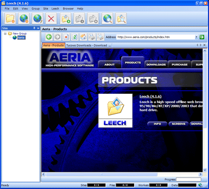Click the New Site globe icon
The width and height of the screenshot is (209, 189).
24,19
